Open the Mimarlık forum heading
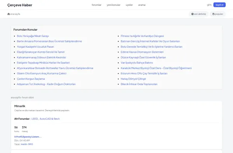Image resolution: width=233 pixels, height=153 pixels. pos(20,106)
